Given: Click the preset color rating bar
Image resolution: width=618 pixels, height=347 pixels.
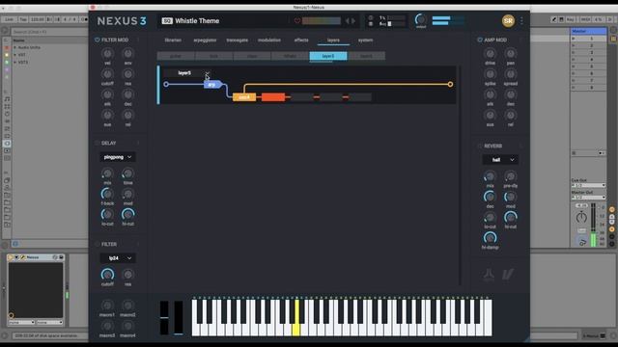Looking at the screenshot, I should [x=322, y=21].
